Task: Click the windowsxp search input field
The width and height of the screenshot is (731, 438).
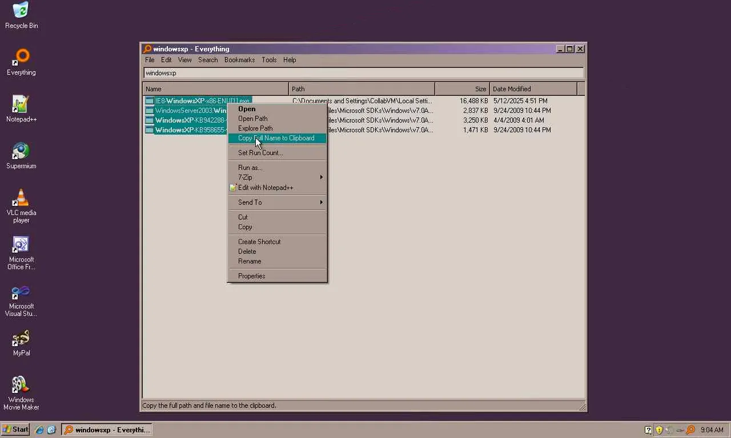Action: pos(363,73)
